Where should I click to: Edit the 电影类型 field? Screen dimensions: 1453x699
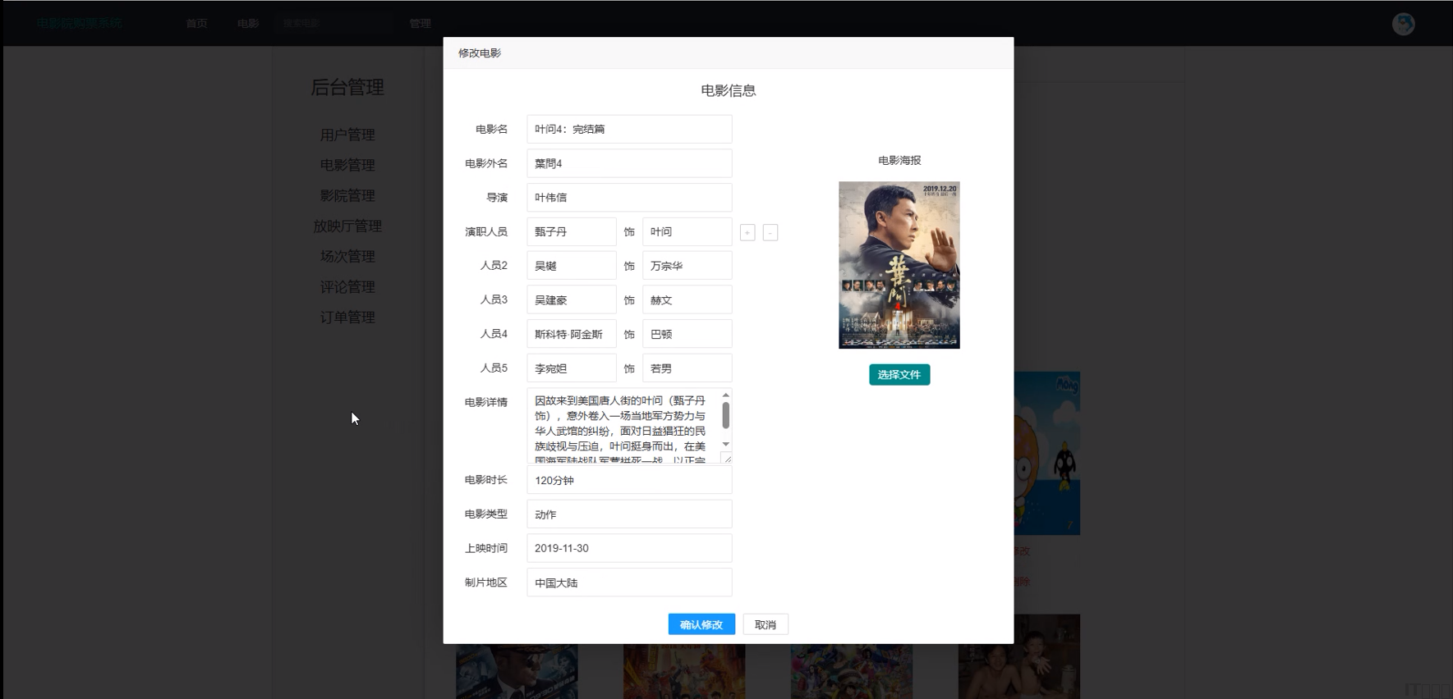(x=628, y=514)
